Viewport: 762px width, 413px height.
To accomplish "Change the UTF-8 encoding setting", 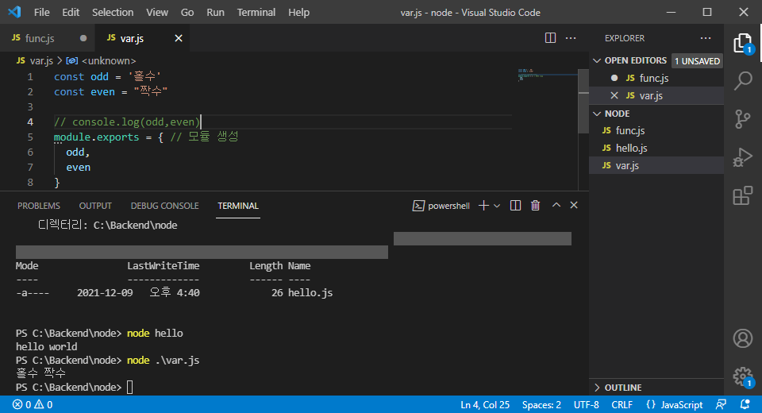I will tap(586, 405).
